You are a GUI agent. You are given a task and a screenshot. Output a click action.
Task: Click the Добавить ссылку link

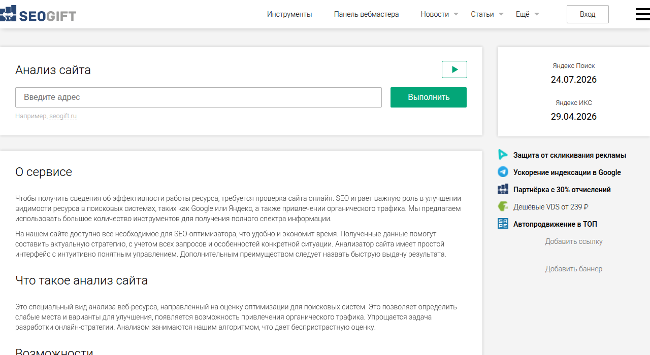(574, 241)
